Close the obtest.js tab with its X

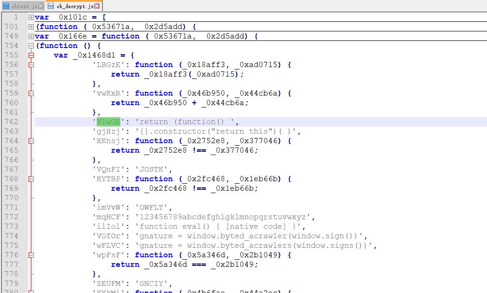coord(40,6)
